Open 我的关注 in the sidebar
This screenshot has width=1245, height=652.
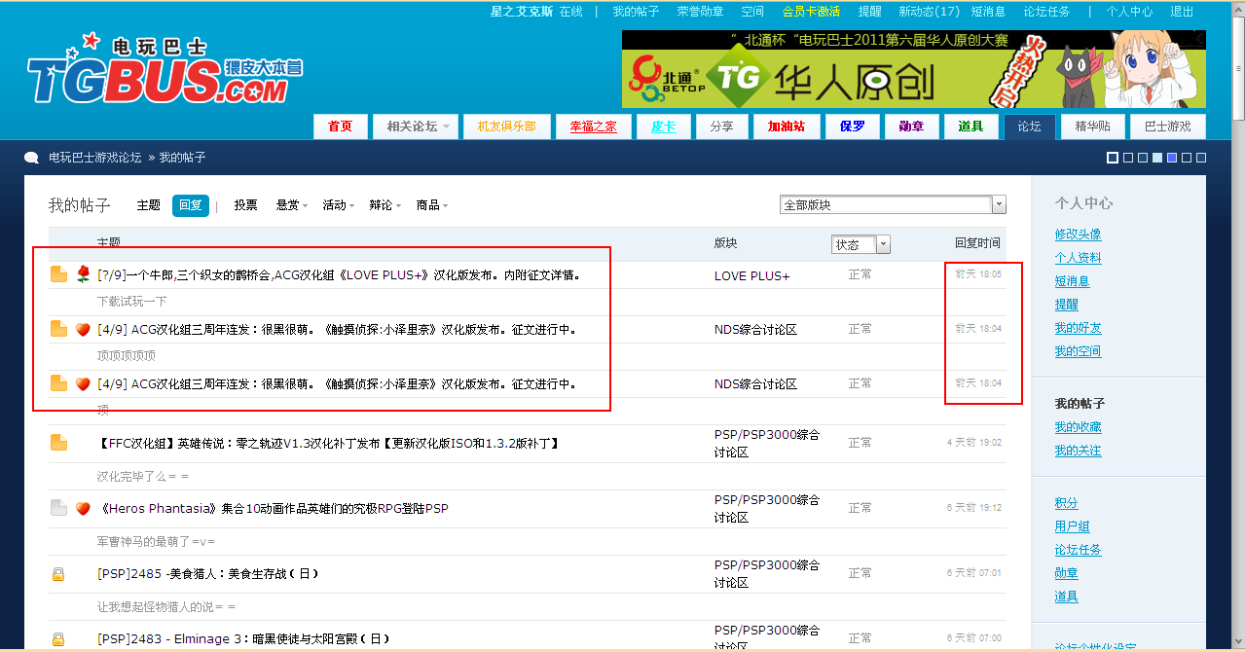coord(1079,451)
